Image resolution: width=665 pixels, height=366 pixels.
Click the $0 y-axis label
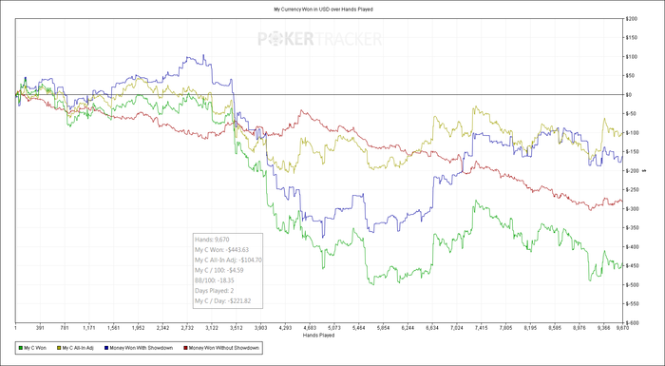pyautogui.click(x=628, y=95)
